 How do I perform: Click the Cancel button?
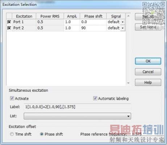148,72
